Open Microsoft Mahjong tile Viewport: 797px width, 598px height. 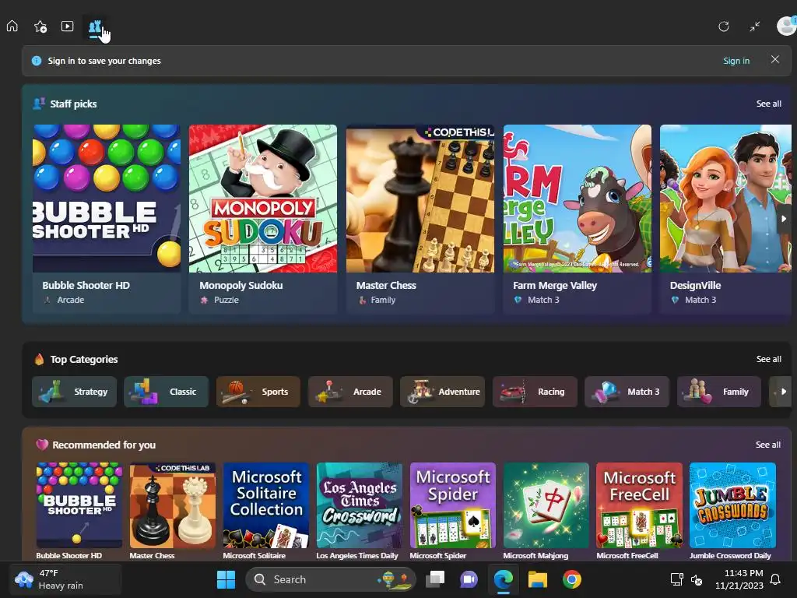coord(546,510)
